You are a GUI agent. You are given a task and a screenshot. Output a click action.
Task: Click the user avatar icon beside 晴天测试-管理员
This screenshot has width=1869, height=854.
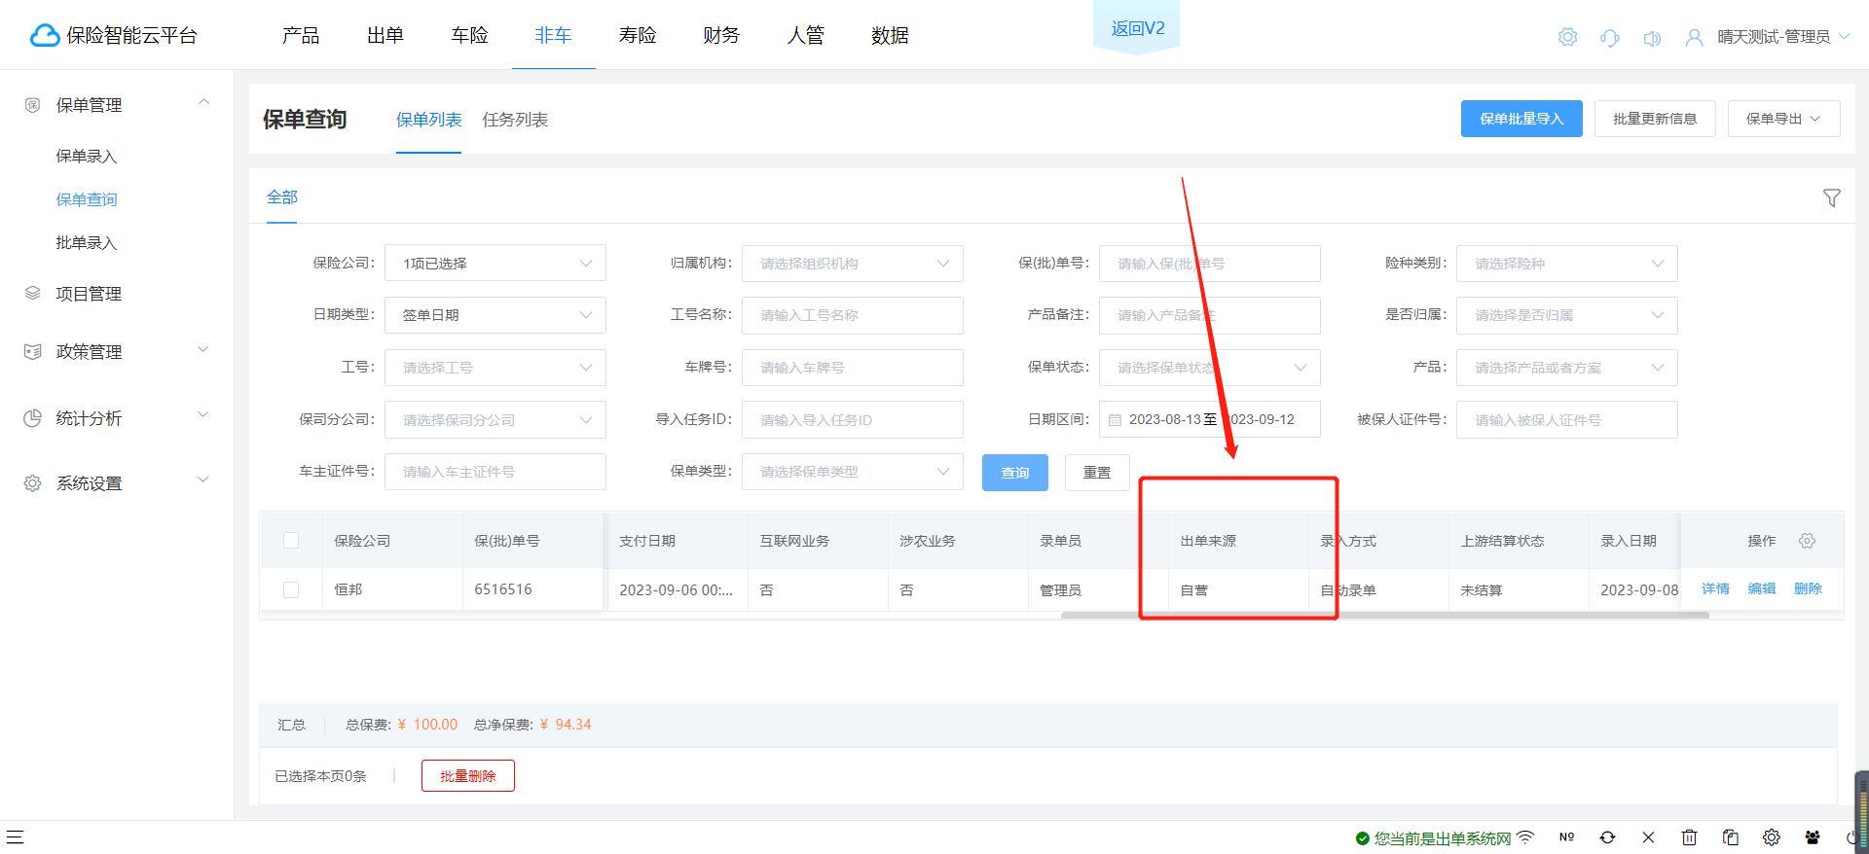pos(1695,37)
